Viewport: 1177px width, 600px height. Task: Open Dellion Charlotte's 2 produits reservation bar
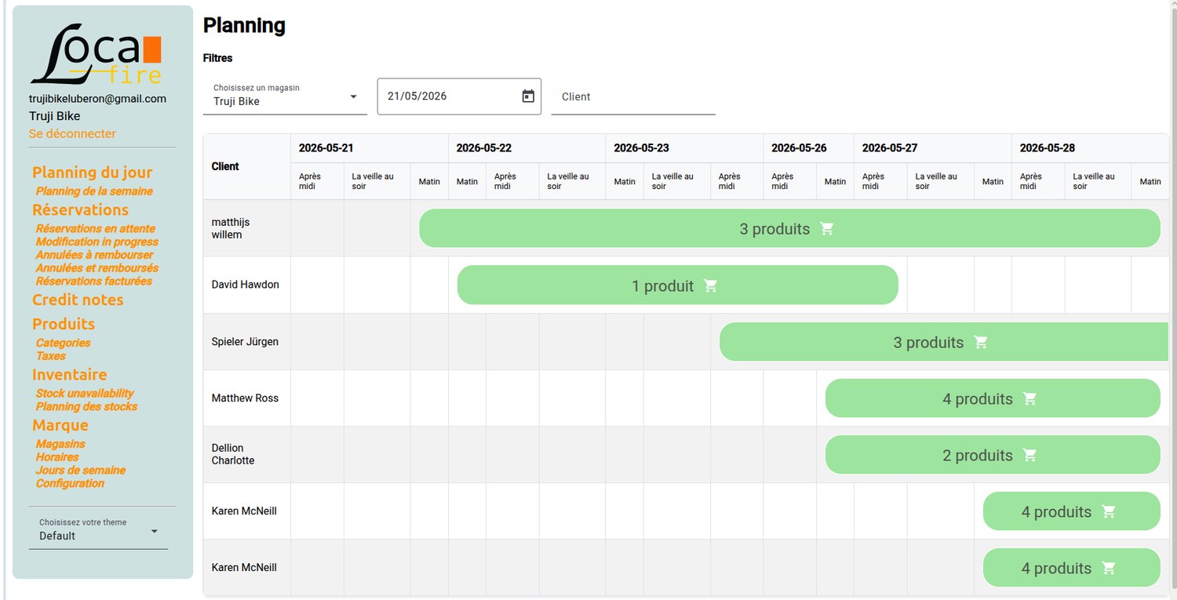pyautogui.click(x=993, y=455)
